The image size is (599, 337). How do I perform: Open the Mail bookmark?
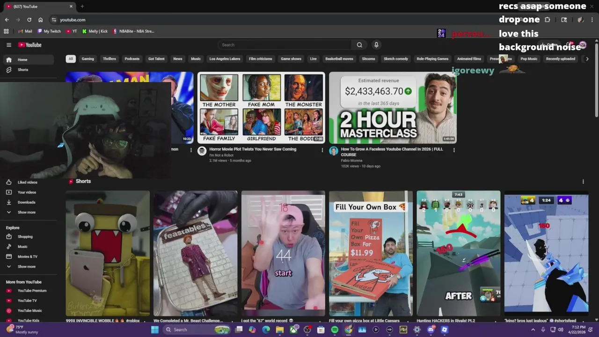click(25, 31)
